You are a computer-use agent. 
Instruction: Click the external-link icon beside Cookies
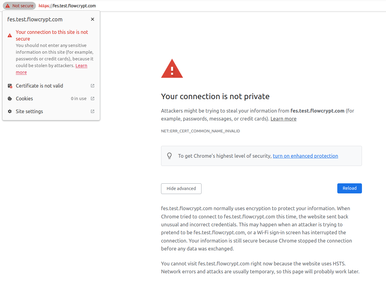[92, 99]
